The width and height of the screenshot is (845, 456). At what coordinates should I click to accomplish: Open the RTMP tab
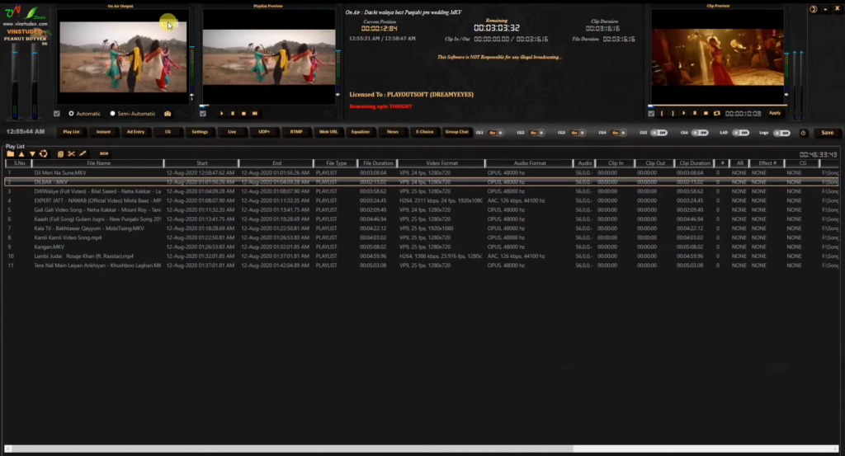tap(295, 131)
